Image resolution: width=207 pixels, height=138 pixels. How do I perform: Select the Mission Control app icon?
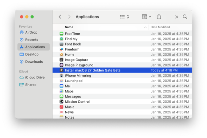pos(61,102)
